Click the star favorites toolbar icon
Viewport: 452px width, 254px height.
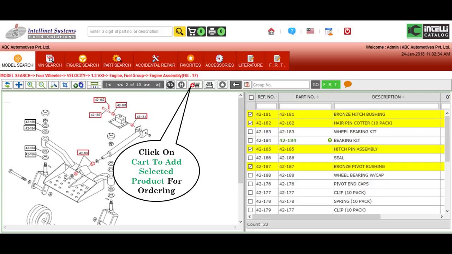coord(222,85)
